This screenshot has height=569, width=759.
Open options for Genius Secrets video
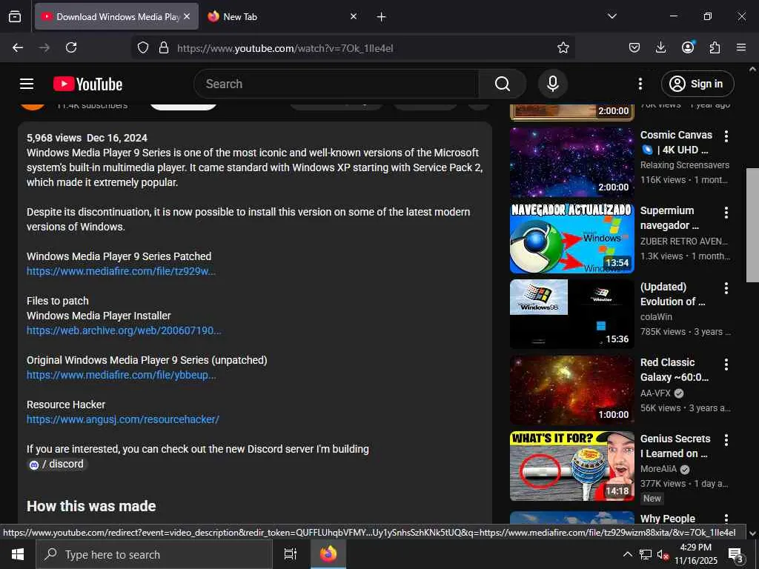pyautogui.click(x=726, y=440)
